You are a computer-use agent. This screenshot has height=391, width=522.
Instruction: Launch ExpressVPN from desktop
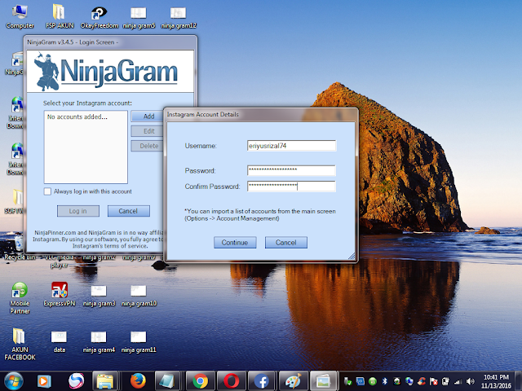(60, 295)
